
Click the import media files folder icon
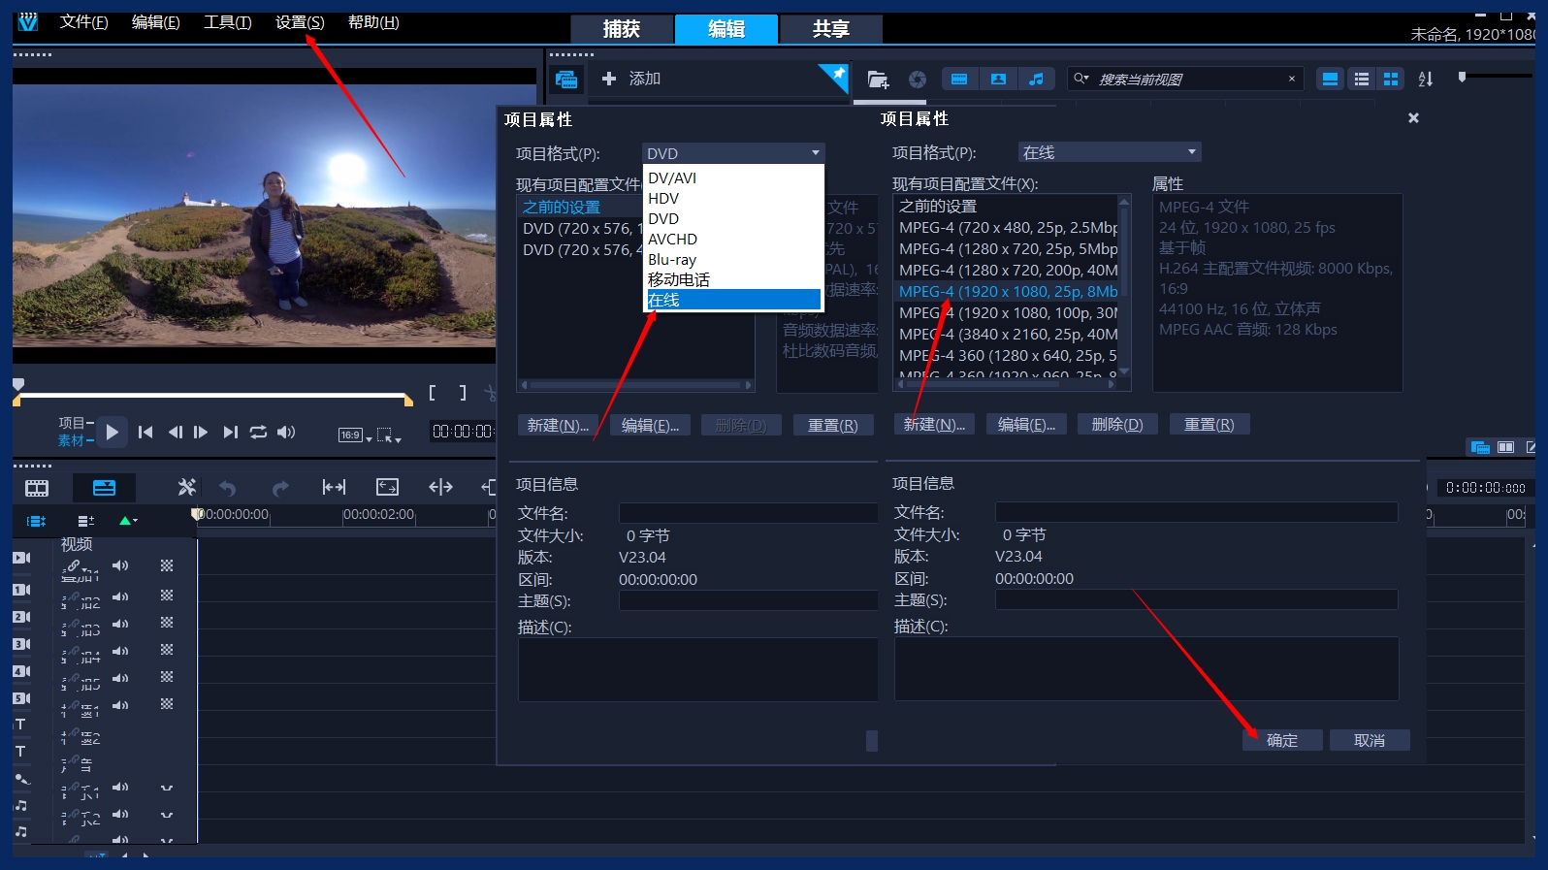click(878, 80)
